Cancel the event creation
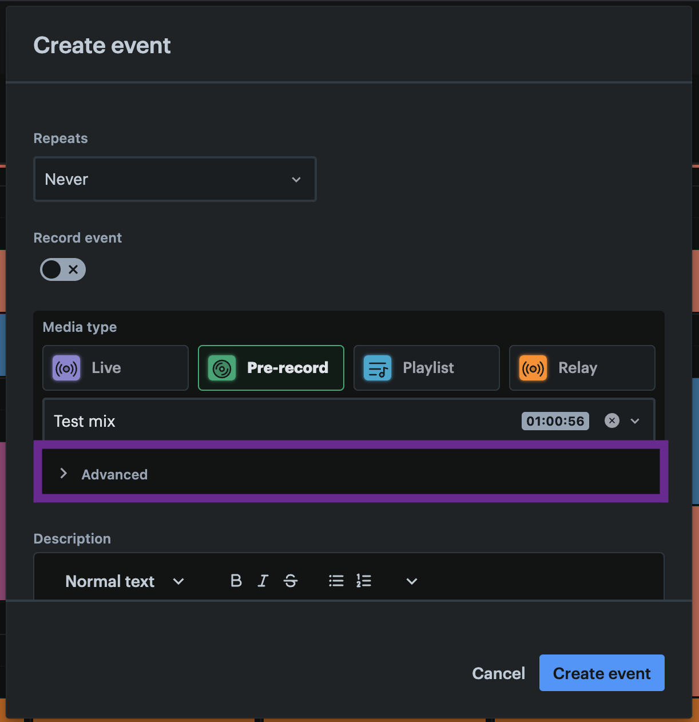This screenshot has height=722, width=699. pyautogui.click(x=499, y=673)
